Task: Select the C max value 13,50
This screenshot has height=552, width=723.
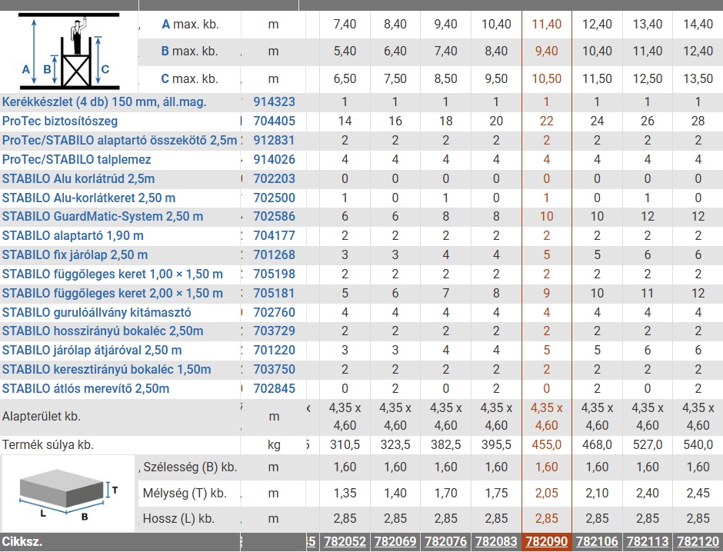Action: click(698, 78)
